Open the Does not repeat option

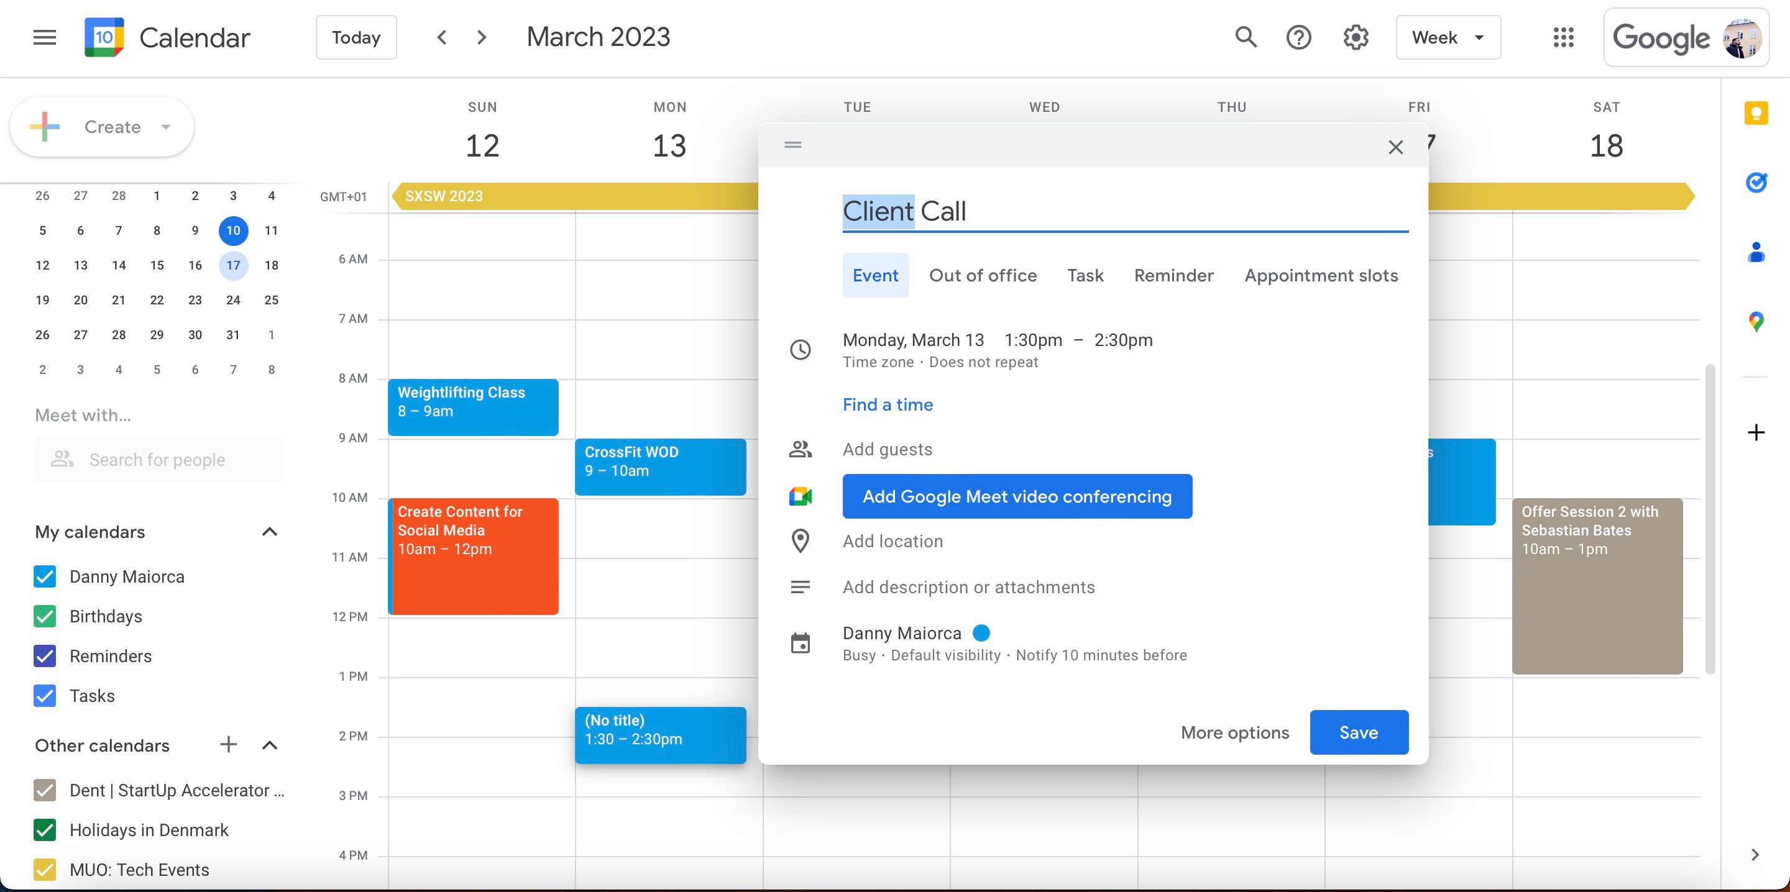click(x=983, y=362)
